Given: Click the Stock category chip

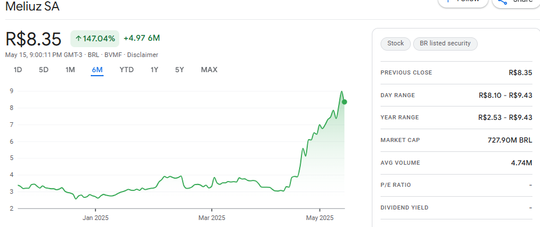Looking at the screenshot, I should [395, 44].
